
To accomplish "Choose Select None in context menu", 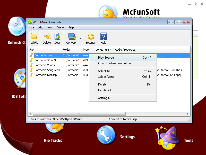I will (x=123, y=77).
